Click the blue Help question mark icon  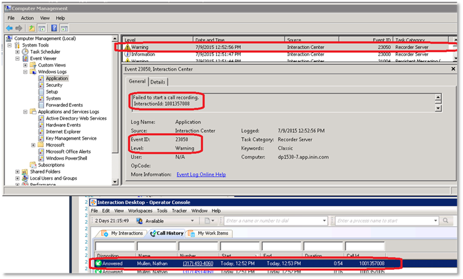pos(54,28)
